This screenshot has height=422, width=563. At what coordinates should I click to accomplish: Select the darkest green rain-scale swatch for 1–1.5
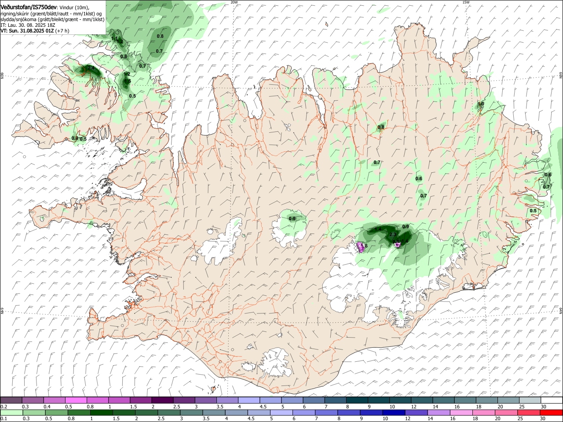pos(101,413)
